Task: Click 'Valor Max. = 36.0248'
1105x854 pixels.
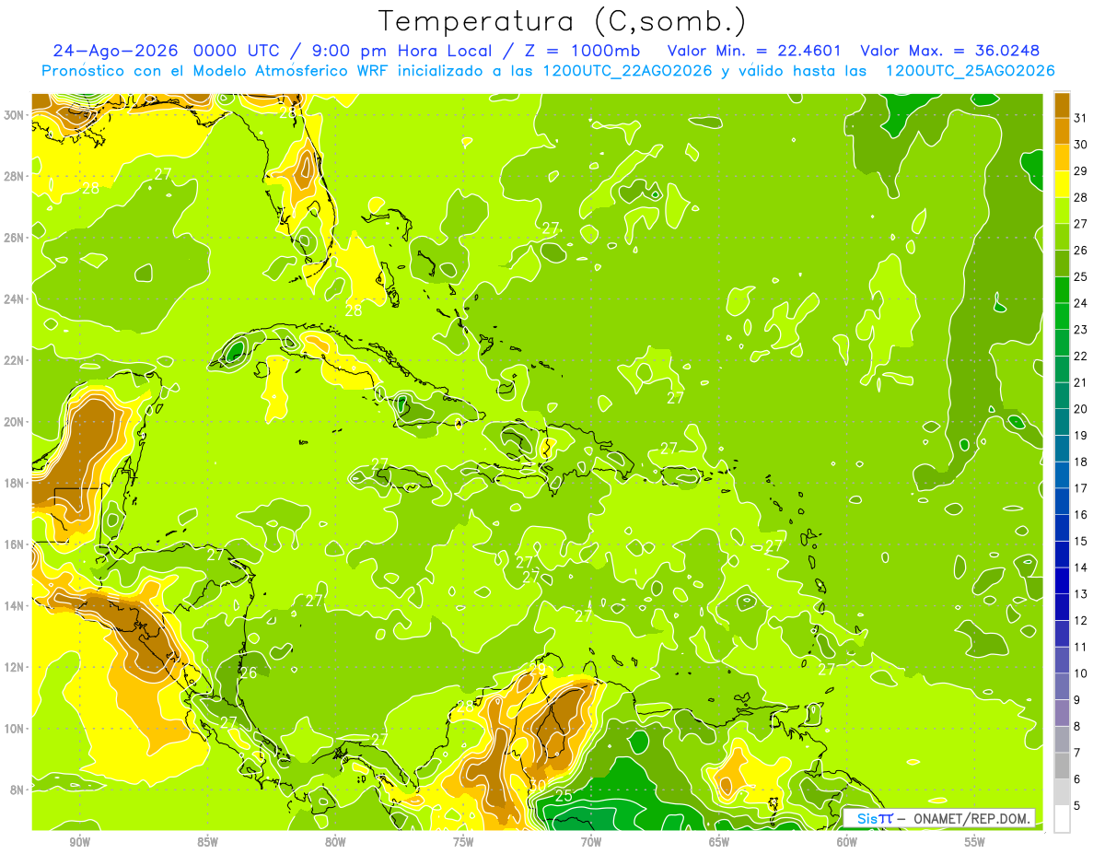Action: point(951,51)
